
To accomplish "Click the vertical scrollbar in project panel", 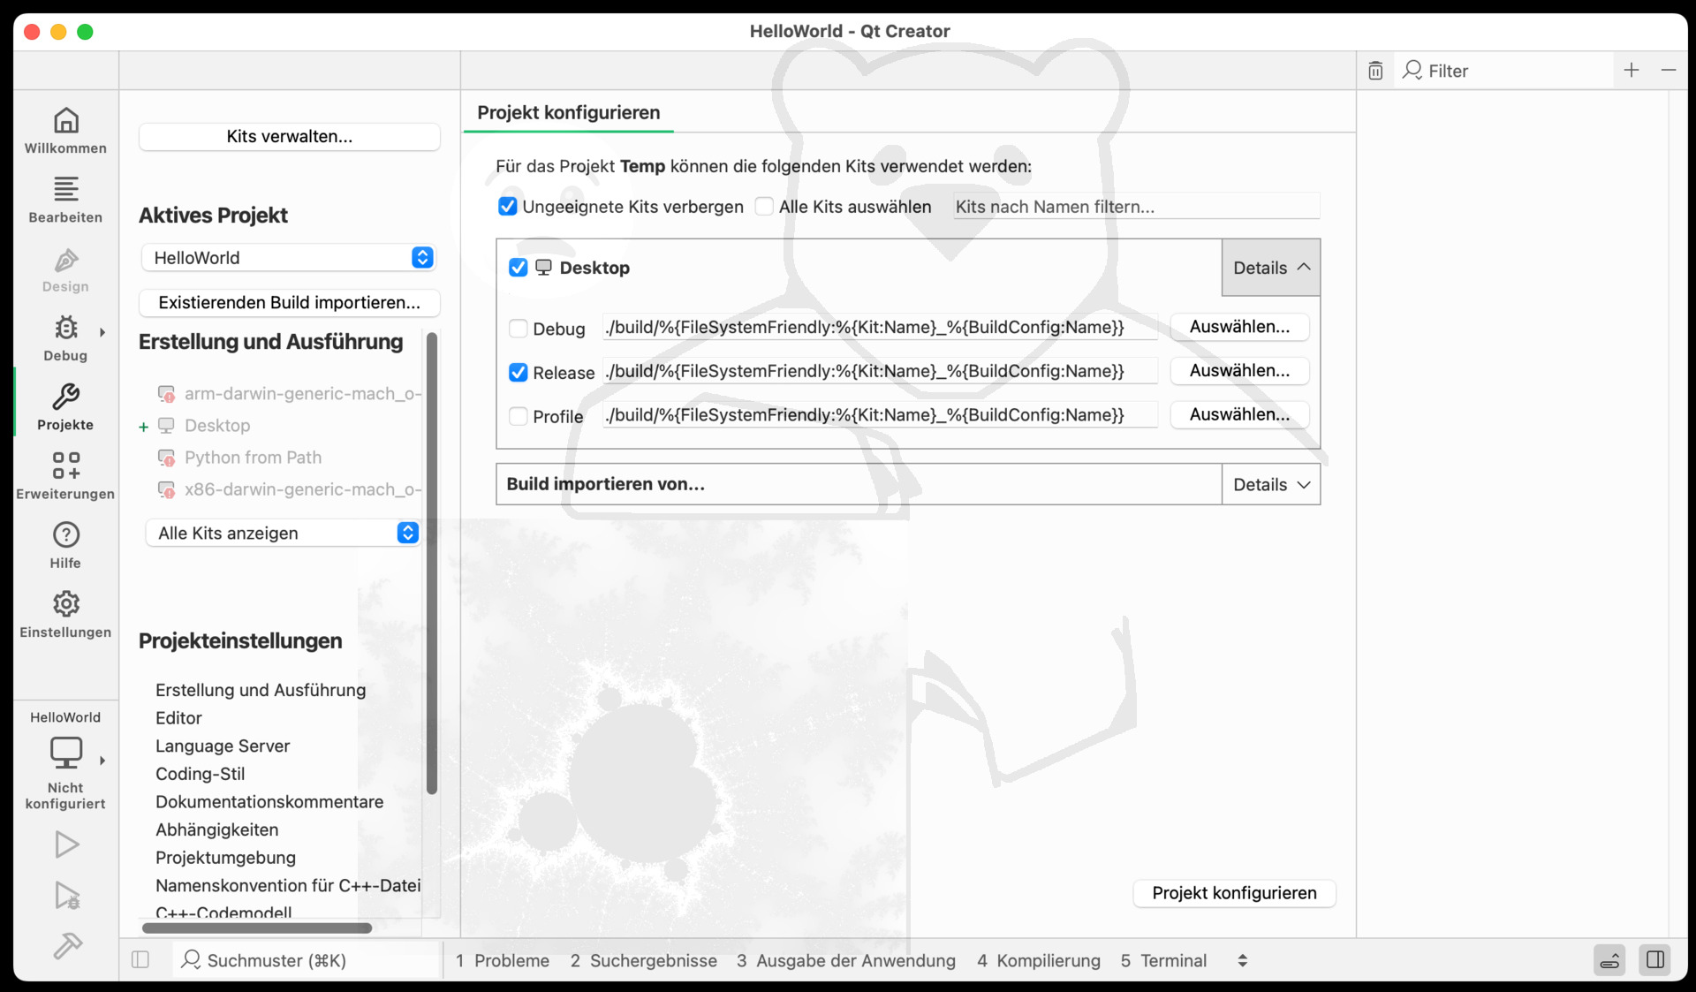I will 432,564.
